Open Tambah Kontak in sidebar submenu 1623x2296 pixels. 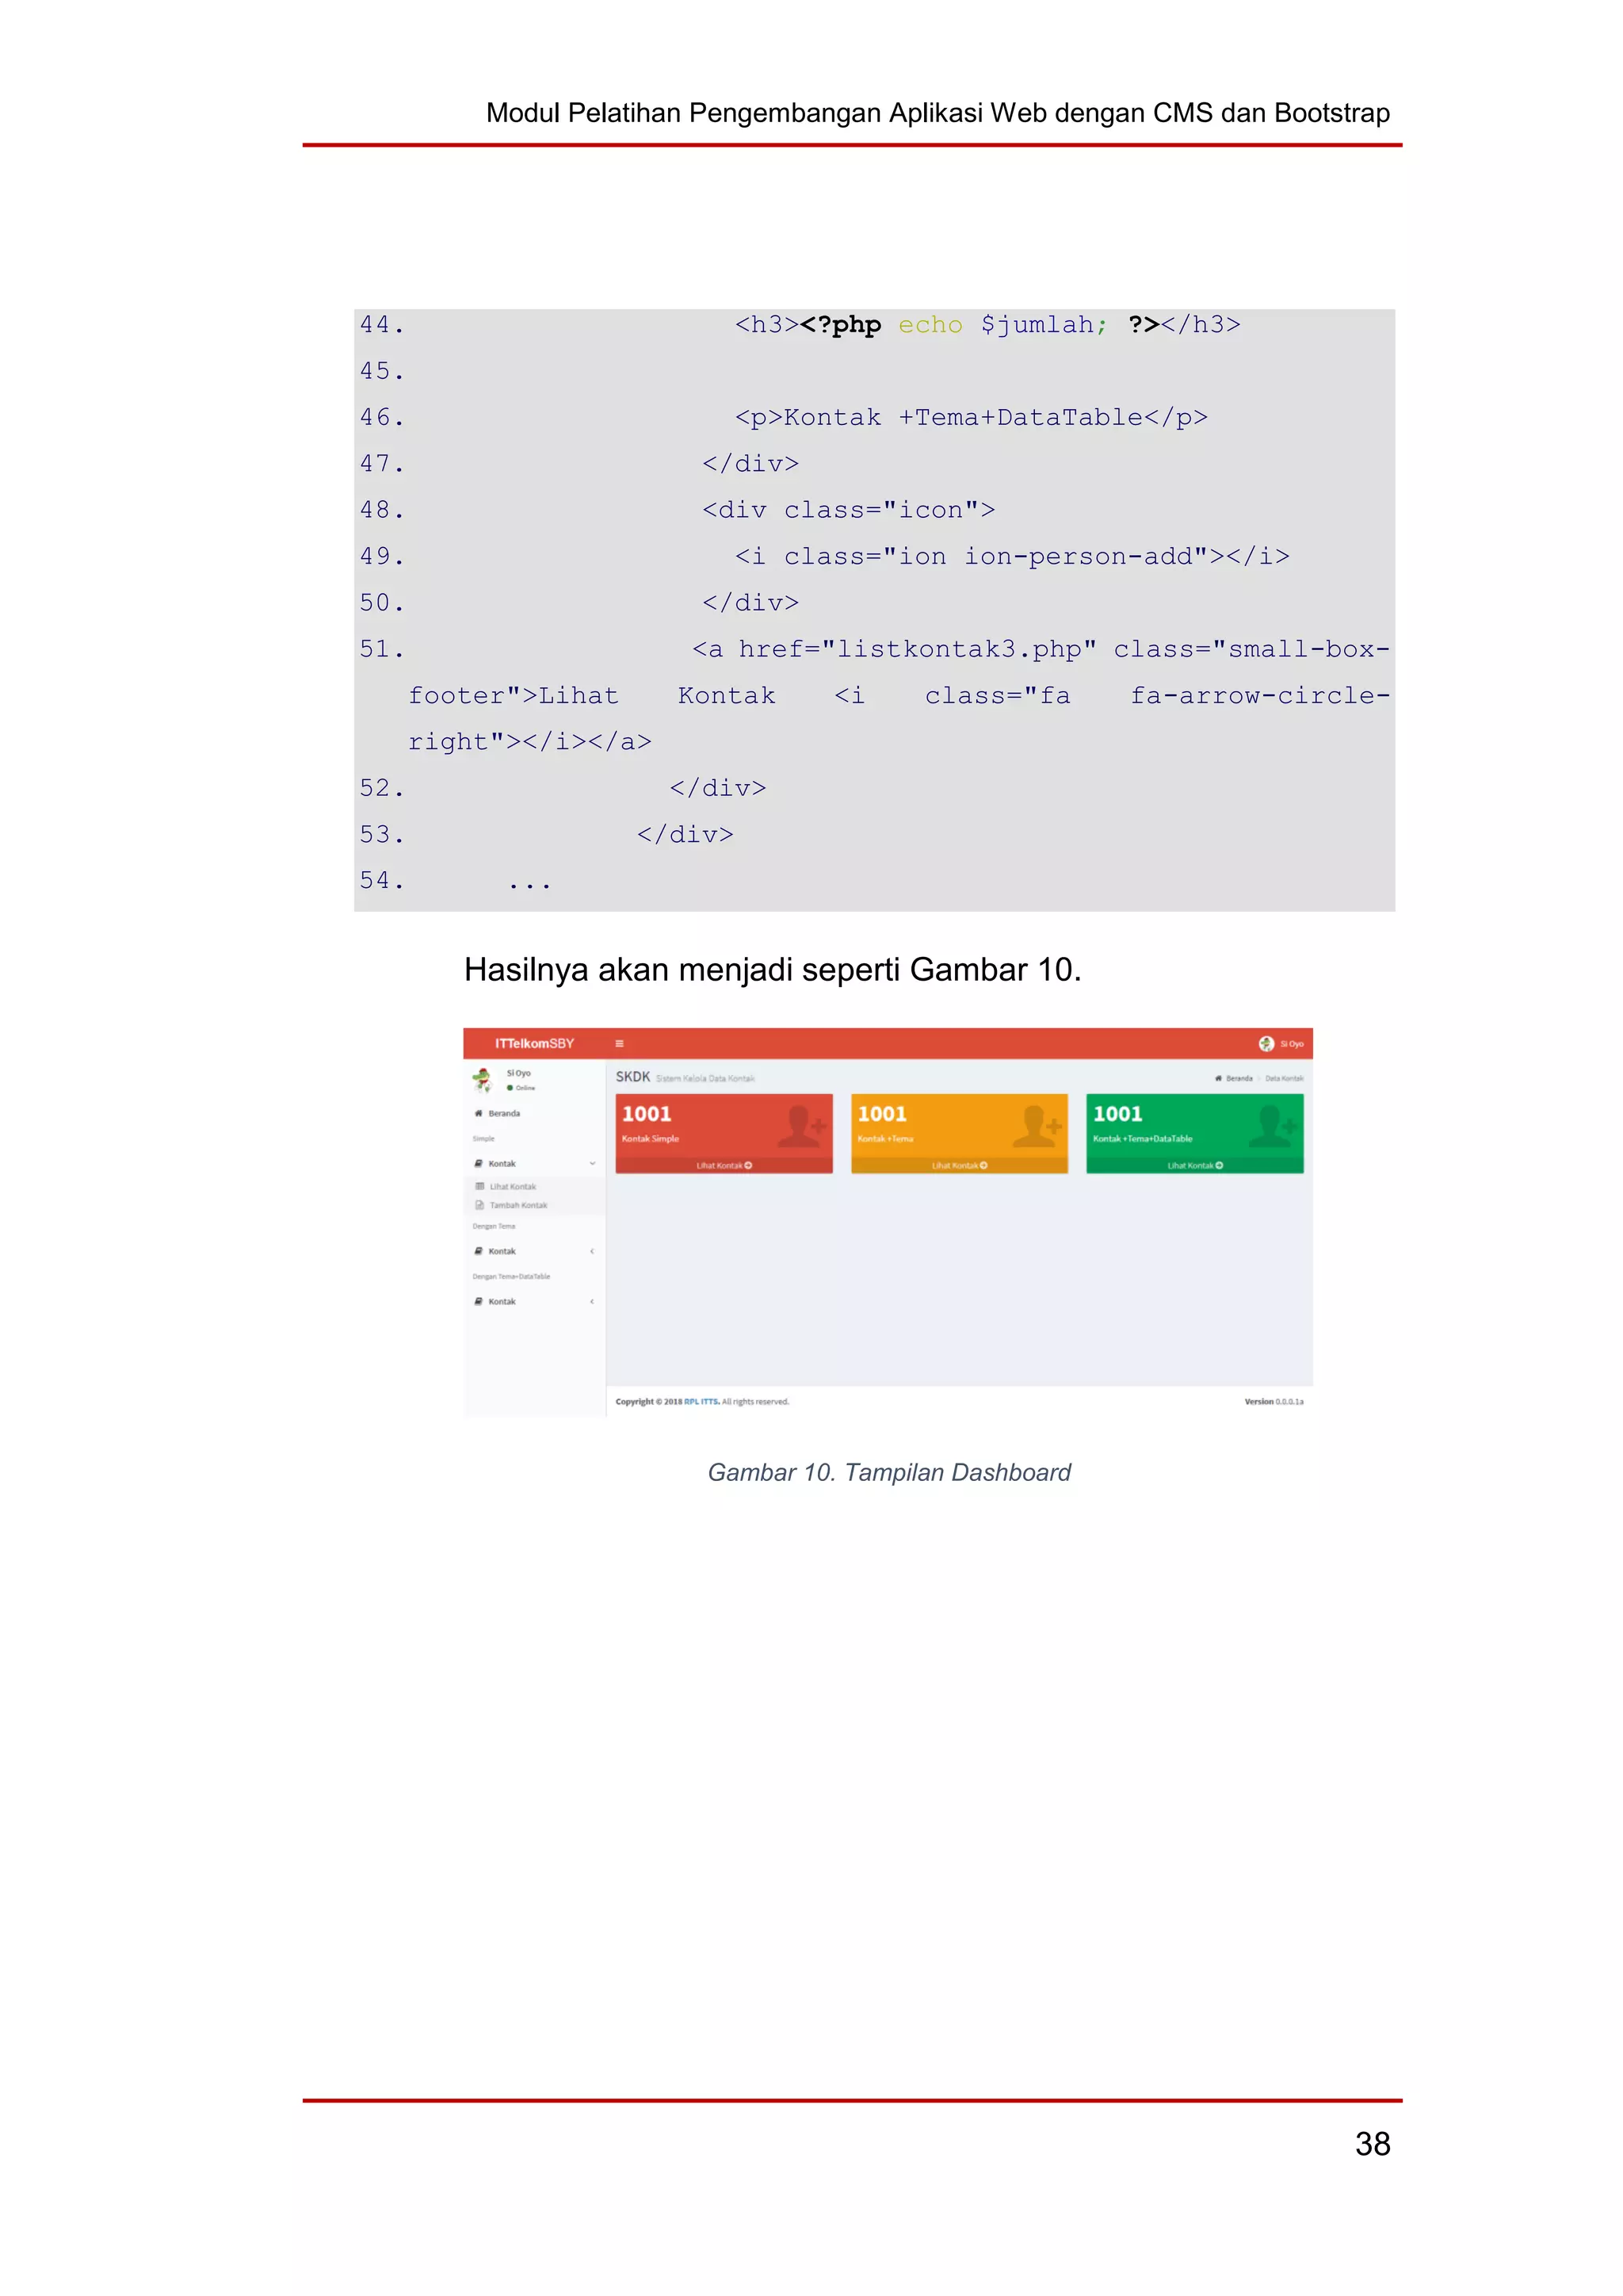click(x=517, y=1205)
